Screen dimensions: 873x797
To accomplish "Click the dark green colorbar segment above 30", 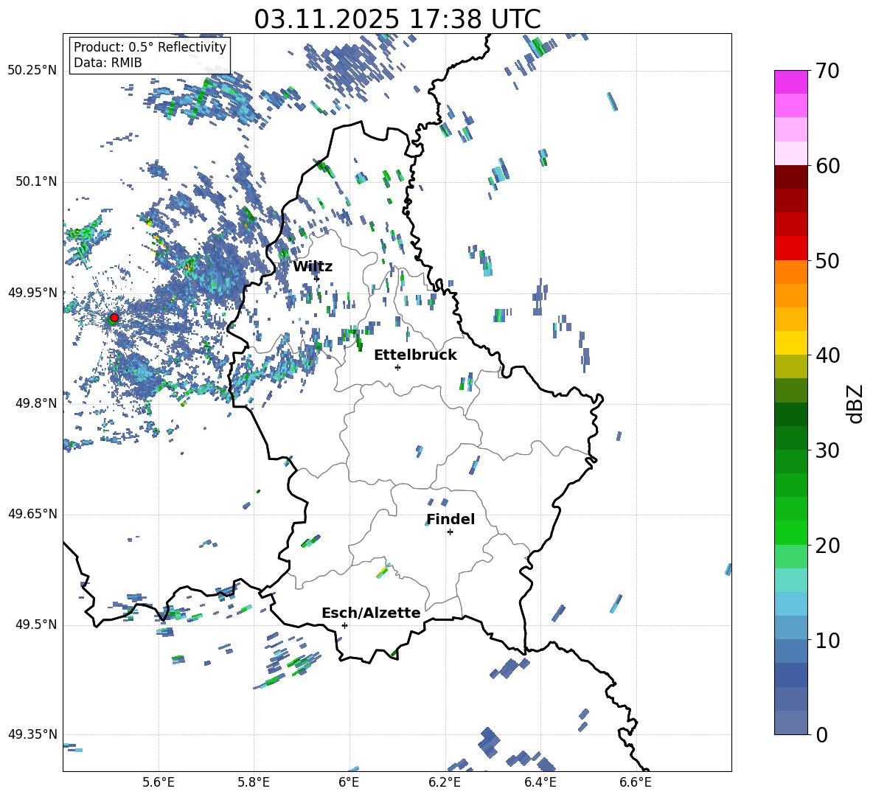I will click(791, 437).
